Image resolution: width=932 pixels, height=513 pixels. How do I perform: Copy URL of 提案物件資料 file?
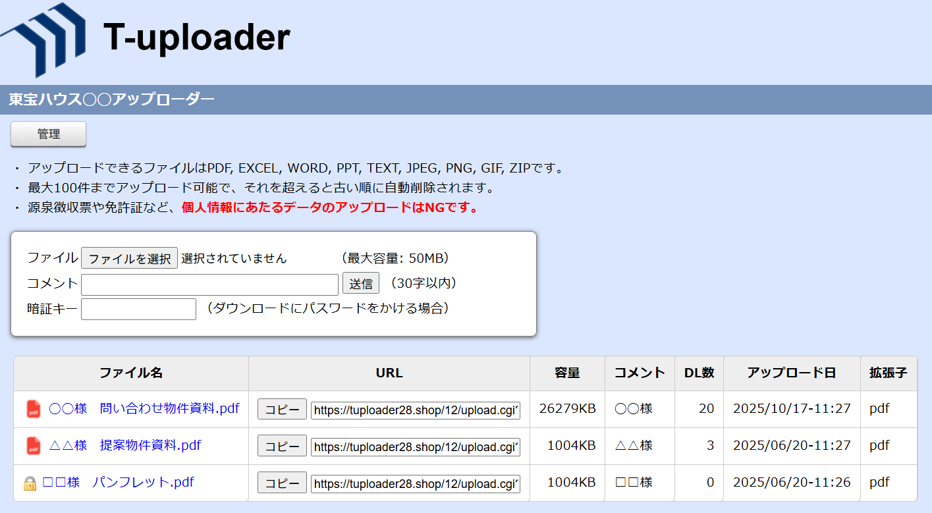pos(282,446)
